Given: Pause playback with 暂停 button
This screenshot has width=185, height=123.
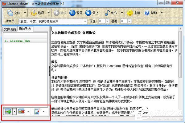Looking at the screenshot, I should [76, 13].
